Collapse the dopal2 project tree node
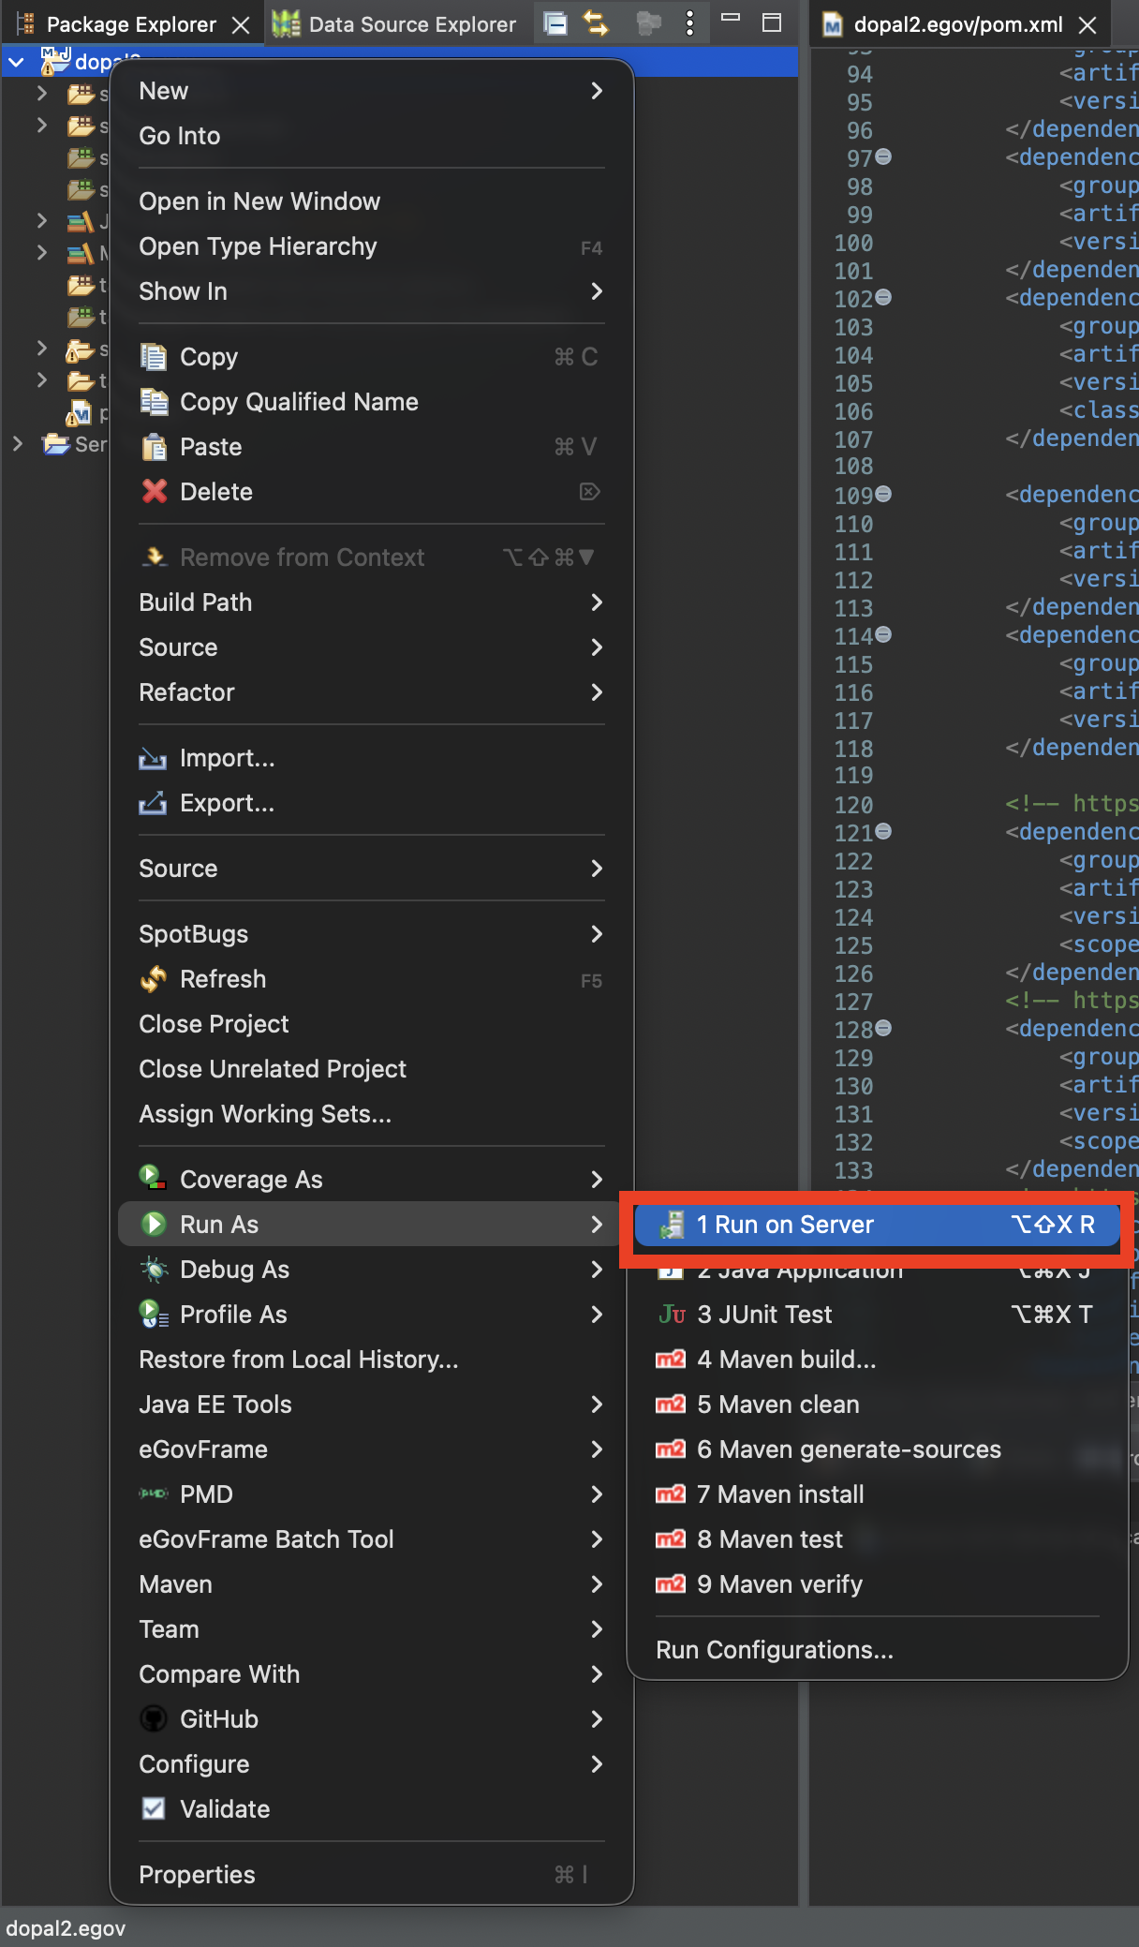The height and width of the screenshot is (1947, 1139). (17, 63)
